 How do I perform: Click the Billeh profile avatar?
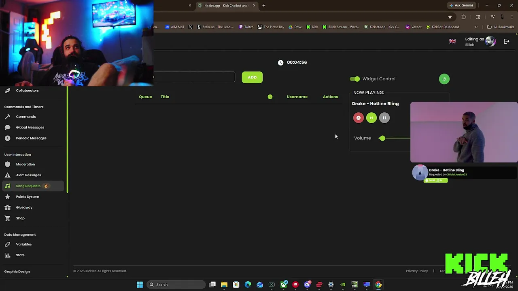coord(490,41)
